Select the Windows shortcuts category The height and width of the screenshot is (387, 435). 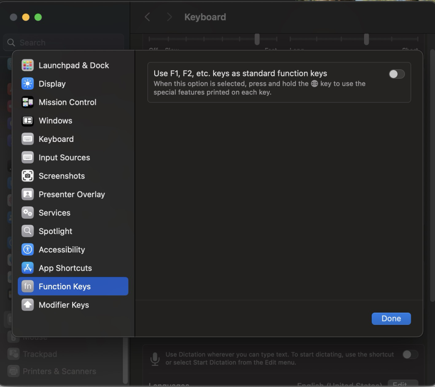(55, 121)
